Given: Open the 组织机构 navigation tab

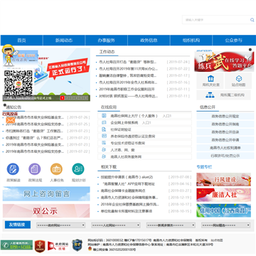Looking at the screenshot, I should point(191,41).
